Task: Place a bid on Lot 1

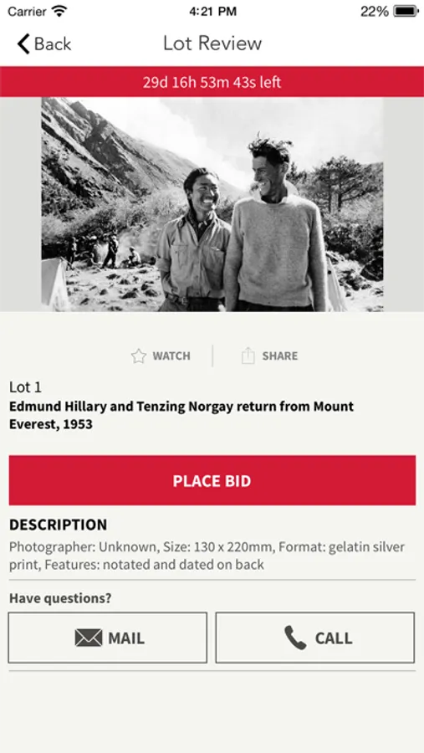Action: tap(212, 480)
